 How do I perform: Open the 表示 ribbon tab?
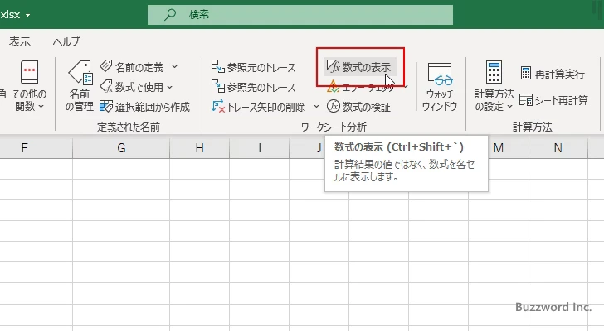[20, 41]
